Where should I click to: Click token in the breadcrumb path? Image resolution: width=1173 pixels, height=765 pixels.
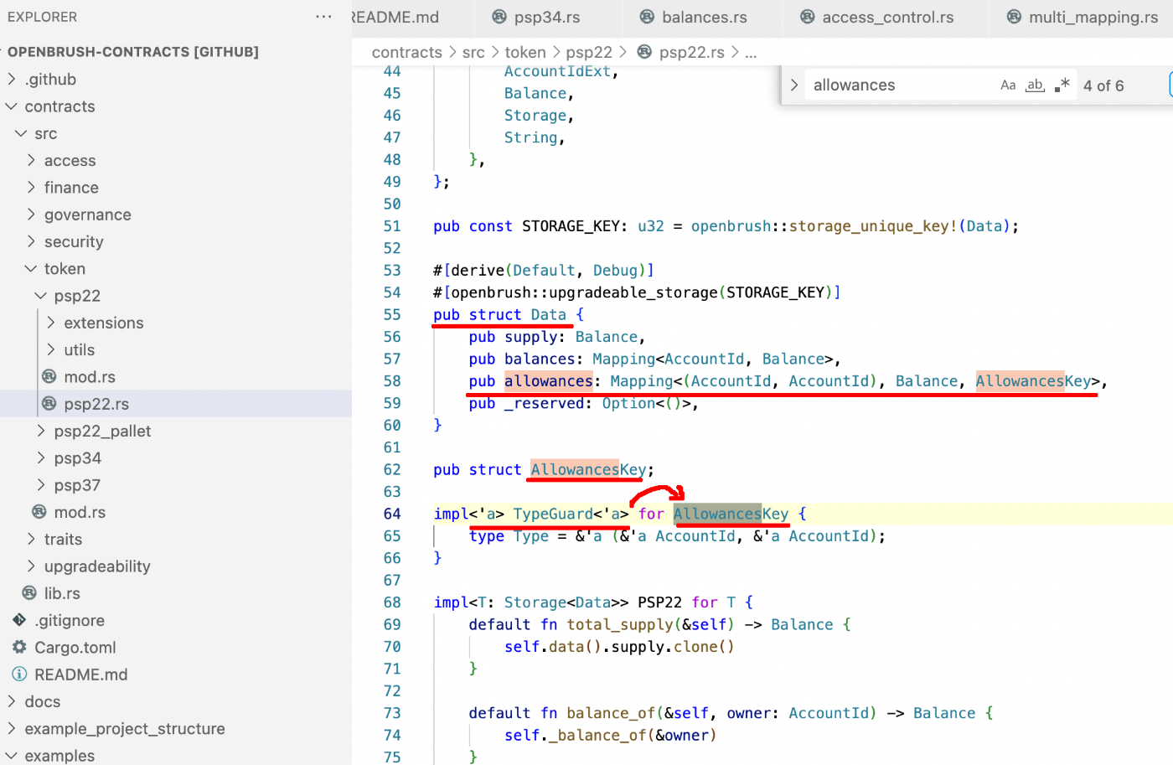[525, 52]
